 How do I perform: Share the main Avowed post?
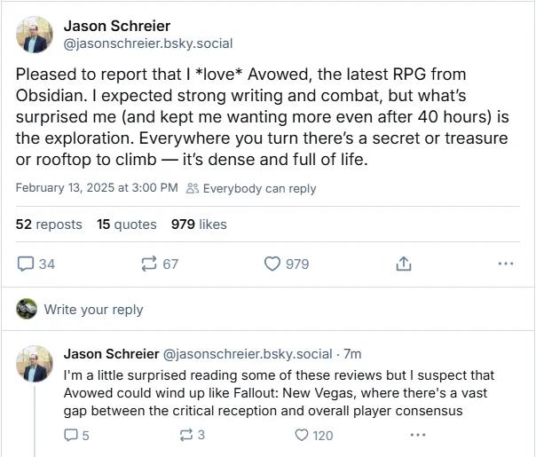click(x=403, y=264)
